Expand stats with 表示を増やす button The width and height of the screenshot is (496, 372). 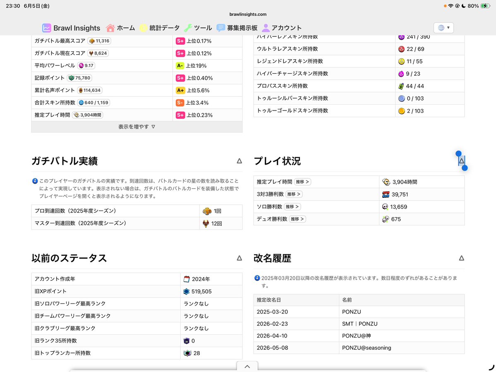coord(137,127)
